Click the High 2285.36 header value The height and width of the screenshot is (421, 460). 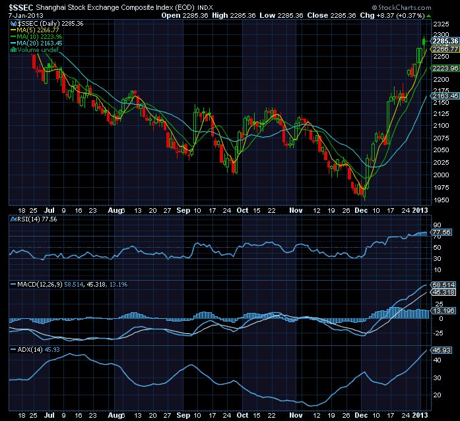point(234,16)
